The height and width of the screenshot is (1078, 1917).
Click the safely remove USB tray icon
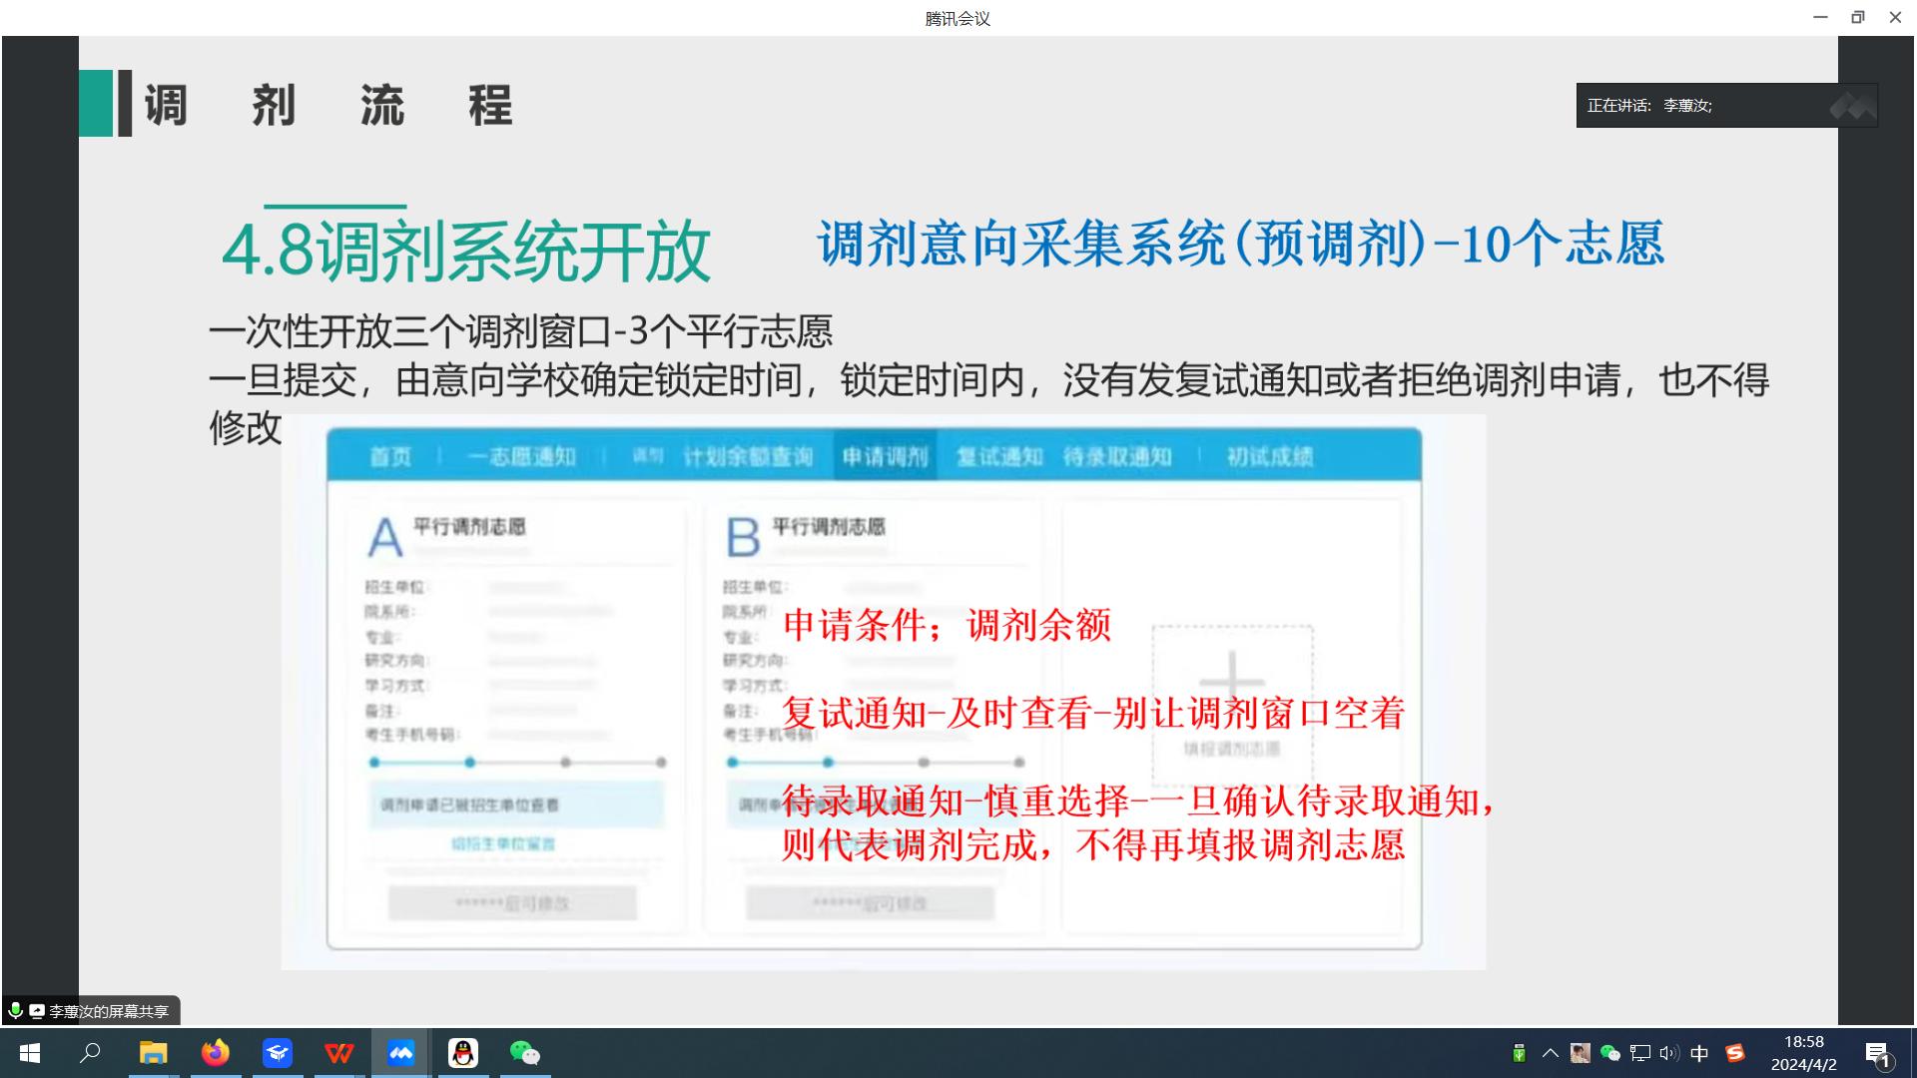1521,1053
